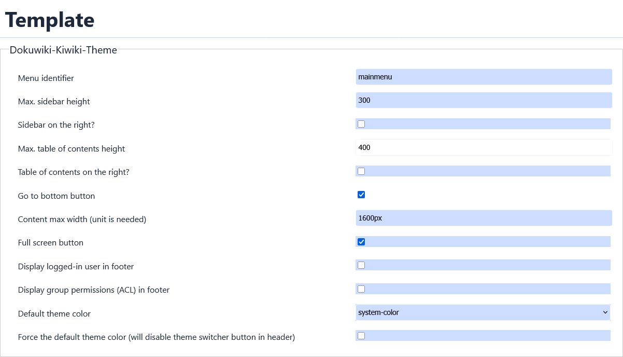
Task: Enable the Force the default theme color checkbox
Action: [361, 336]
